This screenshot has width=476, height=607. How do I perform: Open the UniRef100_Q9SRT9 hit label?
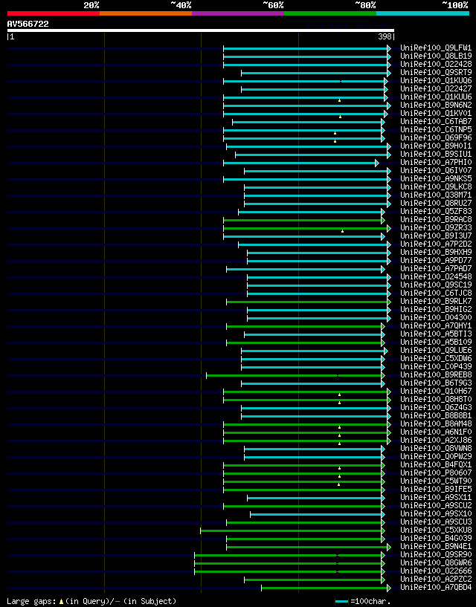pos(436,72)
